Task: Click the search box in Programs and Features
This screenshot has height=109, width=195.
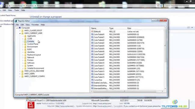Action: click(179, 6)
